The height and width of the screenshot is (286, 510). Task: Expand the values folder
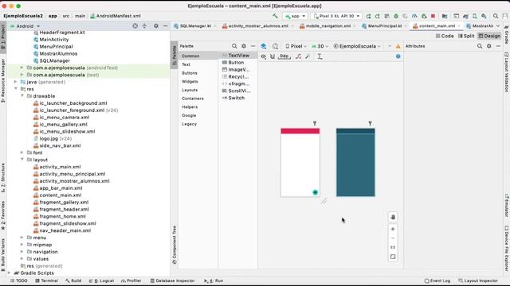click(22, 259)
